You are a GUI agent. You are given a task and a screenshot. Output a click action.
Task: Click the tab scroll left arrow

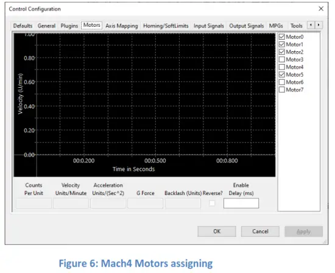(311, 25)
